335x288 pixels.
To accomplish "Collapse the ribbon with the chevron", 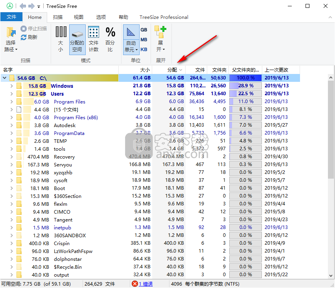I will 330,17.
